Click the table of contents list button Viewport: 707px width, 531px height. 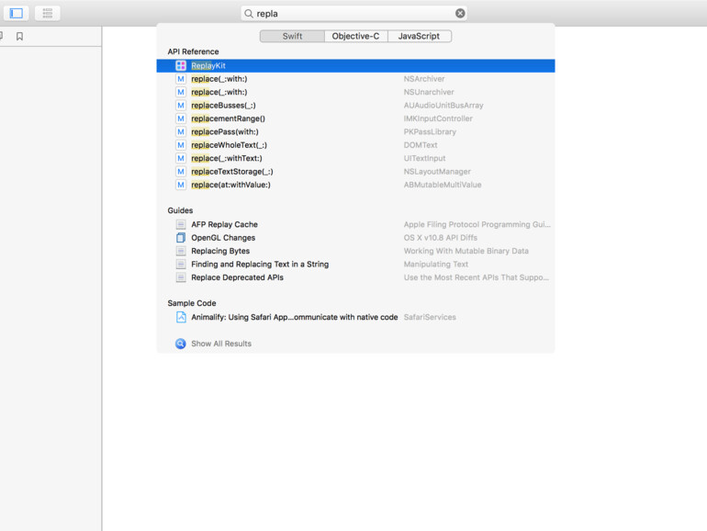(x=48, y=13)
